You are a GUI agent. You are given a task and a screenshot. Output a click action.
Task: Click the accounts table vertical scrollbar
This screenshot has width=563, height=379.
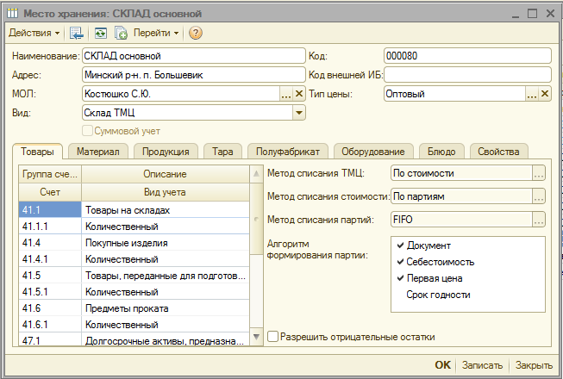(x=255, y=258)
